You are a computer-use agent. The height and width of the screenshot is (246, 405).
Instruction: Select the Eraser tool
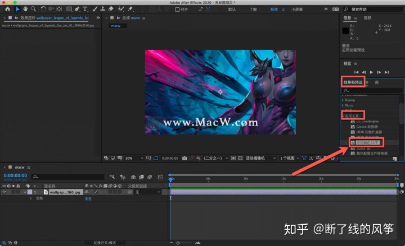(111, 10)
